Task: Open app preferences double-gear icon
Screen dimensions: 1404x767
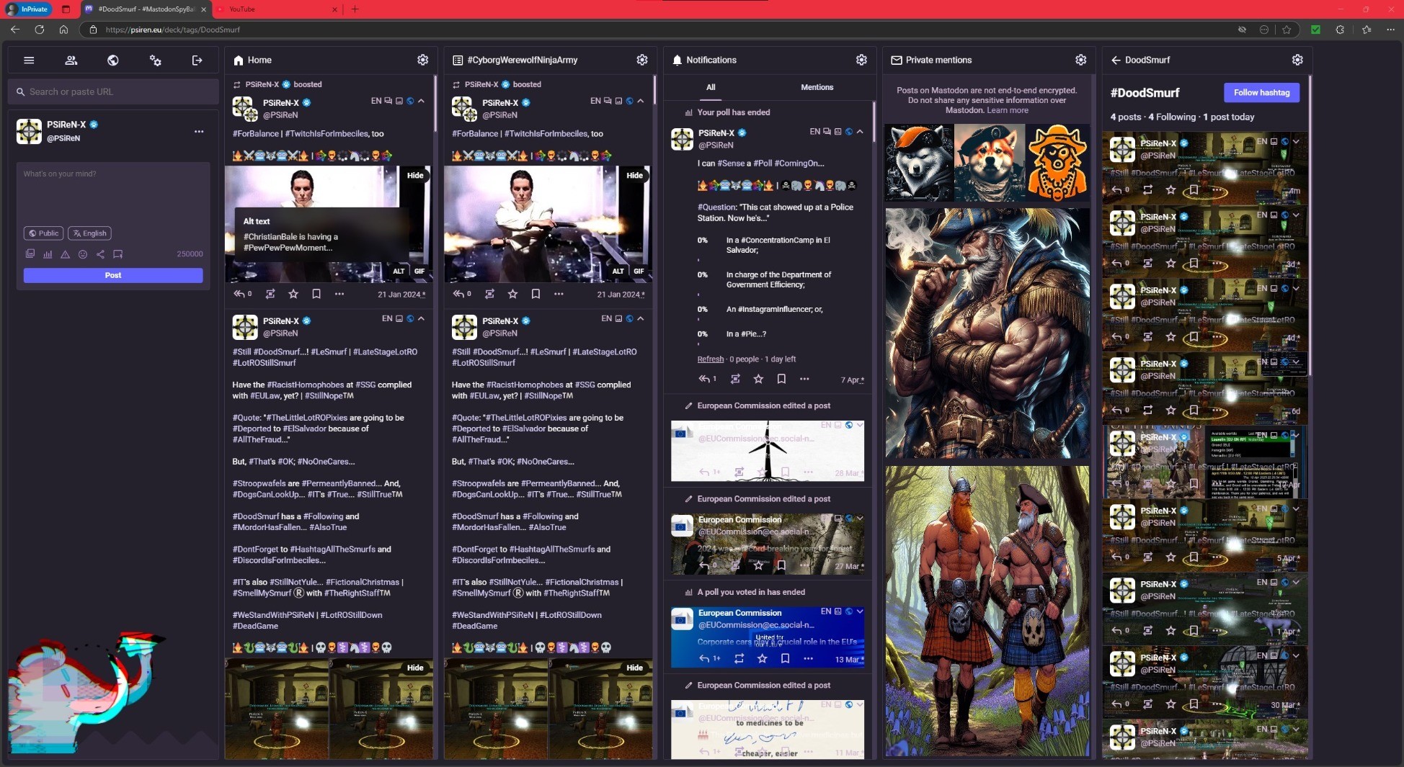Action: pyautogui.click(x=155, y=60)
